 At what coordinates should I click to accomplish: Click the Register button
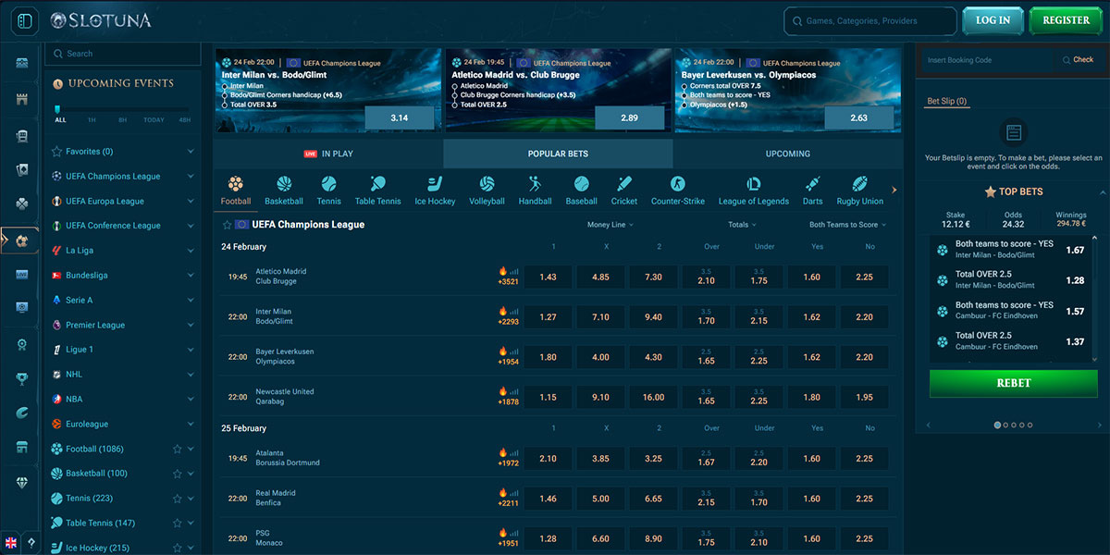click(x=1065, y=19)
